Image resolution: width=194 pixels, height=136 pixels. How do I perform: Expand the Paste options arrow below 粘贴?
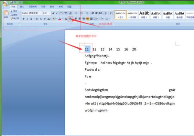pos(6,20)
